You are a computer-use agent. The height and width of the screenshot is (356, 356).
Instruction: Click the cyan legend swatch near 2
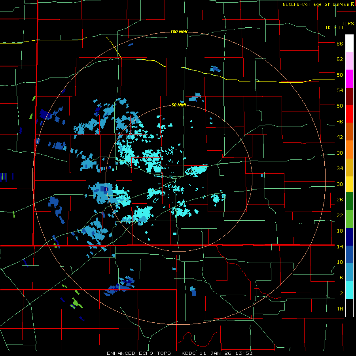349,290
